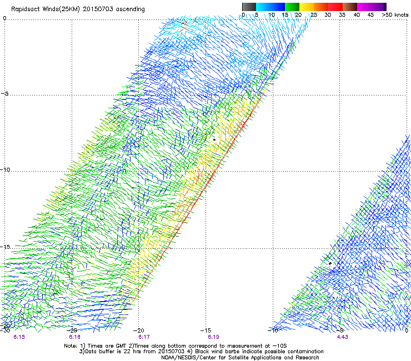The image size is (411, 361).
Task: Click the latitude label '-15' on left axis
Action: (x=5, y=247)
